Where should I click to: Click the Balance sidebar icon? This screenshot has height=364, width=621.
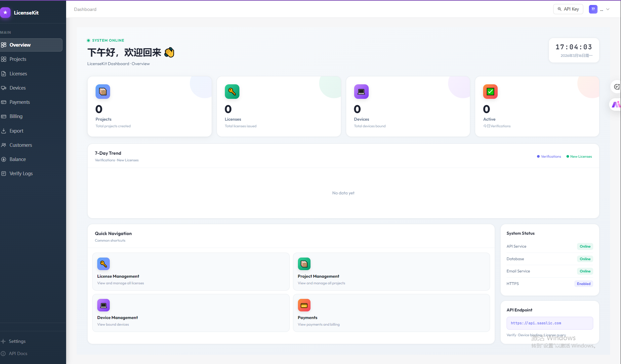(4, 159)
